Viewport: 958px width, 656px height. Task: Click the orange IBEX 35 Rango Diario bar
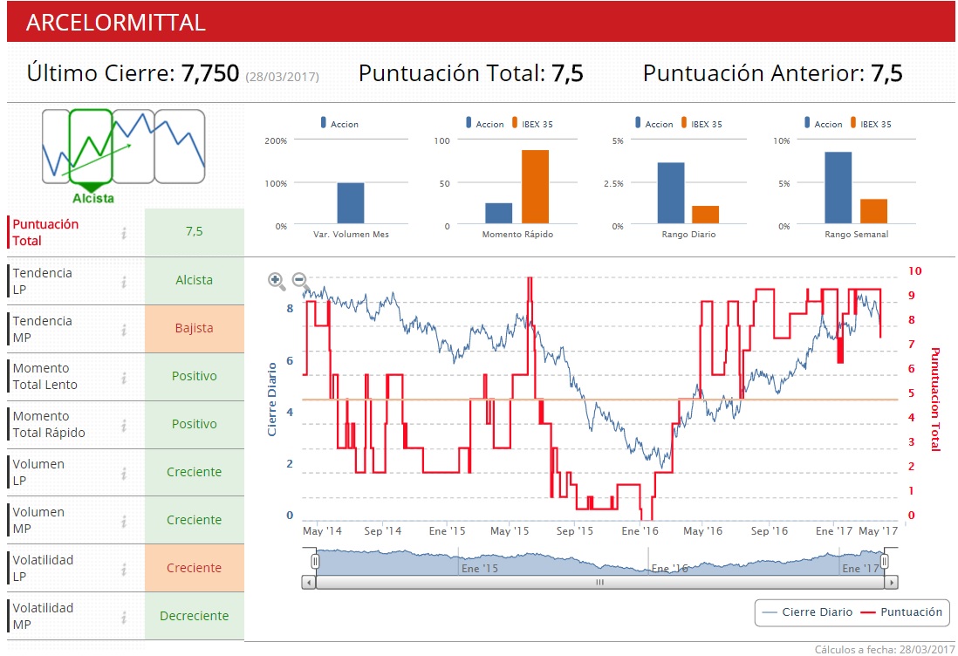706,215
